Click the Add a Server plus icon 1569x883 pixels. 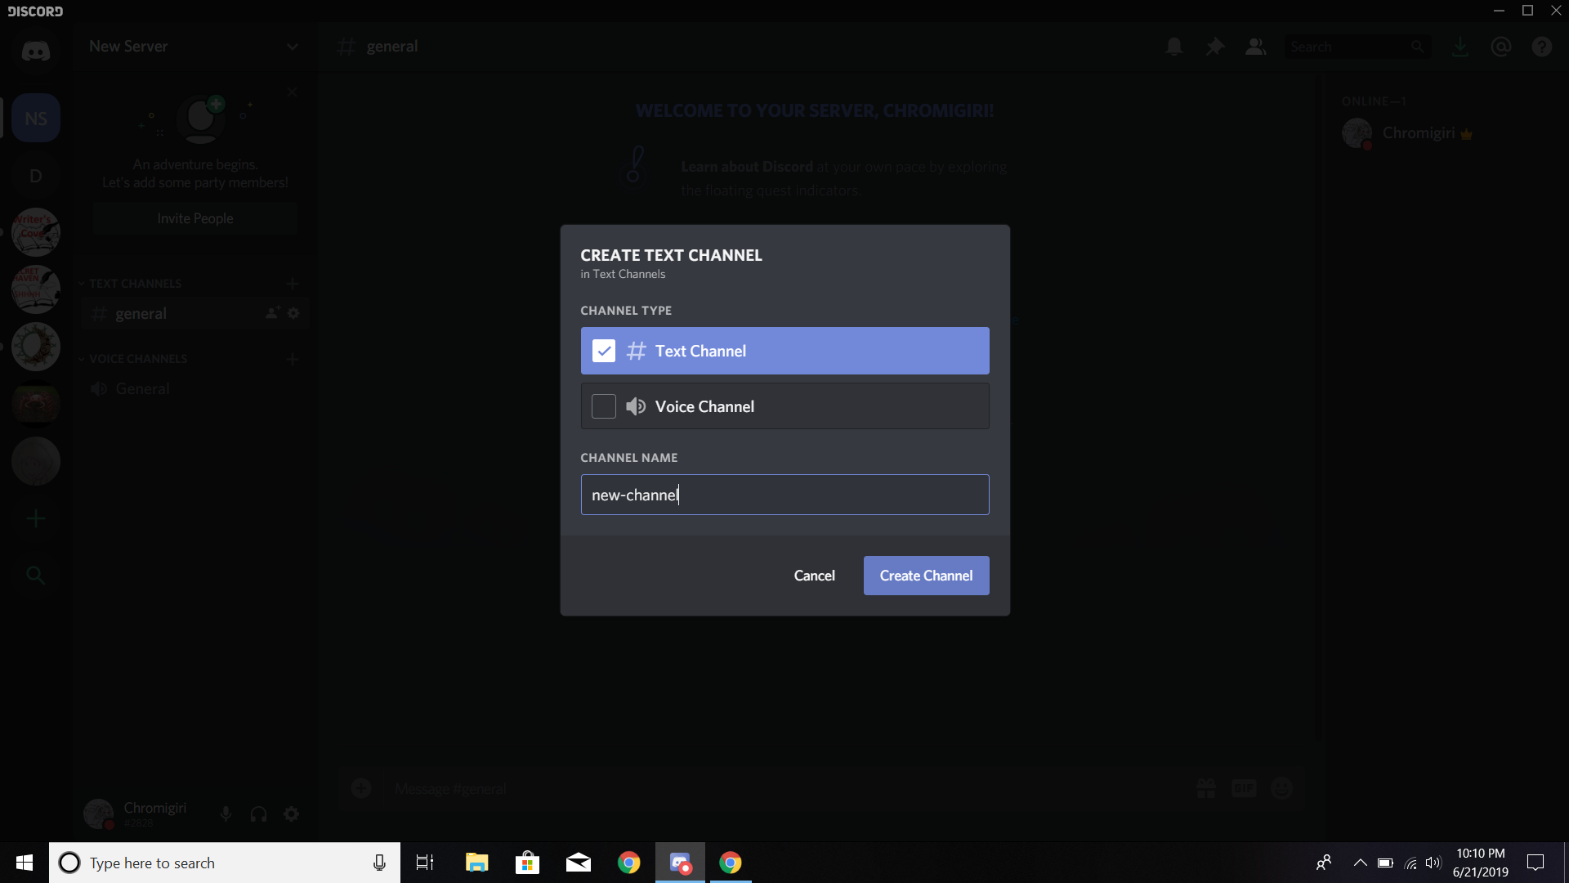pos(35,518)
